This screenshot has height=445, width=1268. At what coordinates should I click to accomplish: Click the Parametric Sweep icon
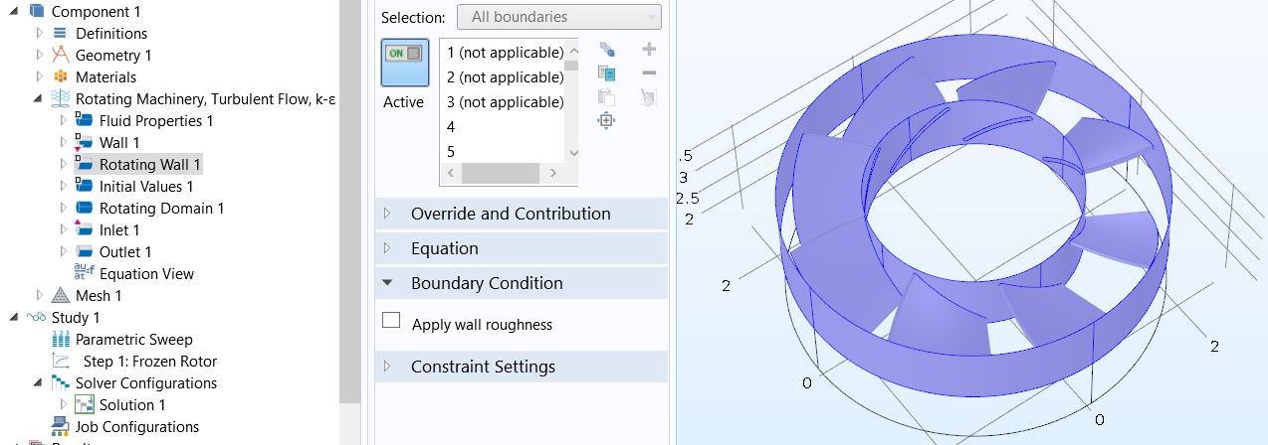61,340
